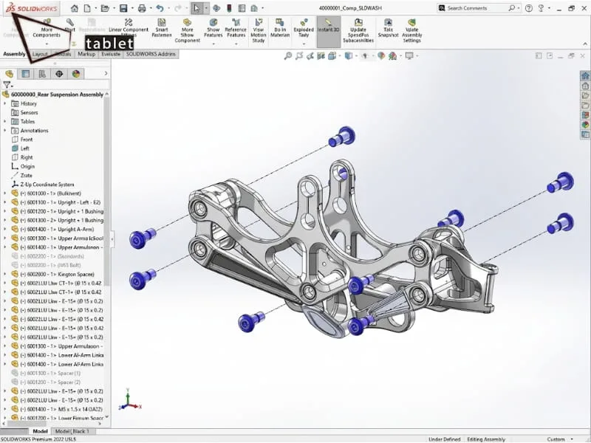The image size is (591, 443).
Task: Click the Zoom to Fit magnifier icon
Action: tap(288, 56)
